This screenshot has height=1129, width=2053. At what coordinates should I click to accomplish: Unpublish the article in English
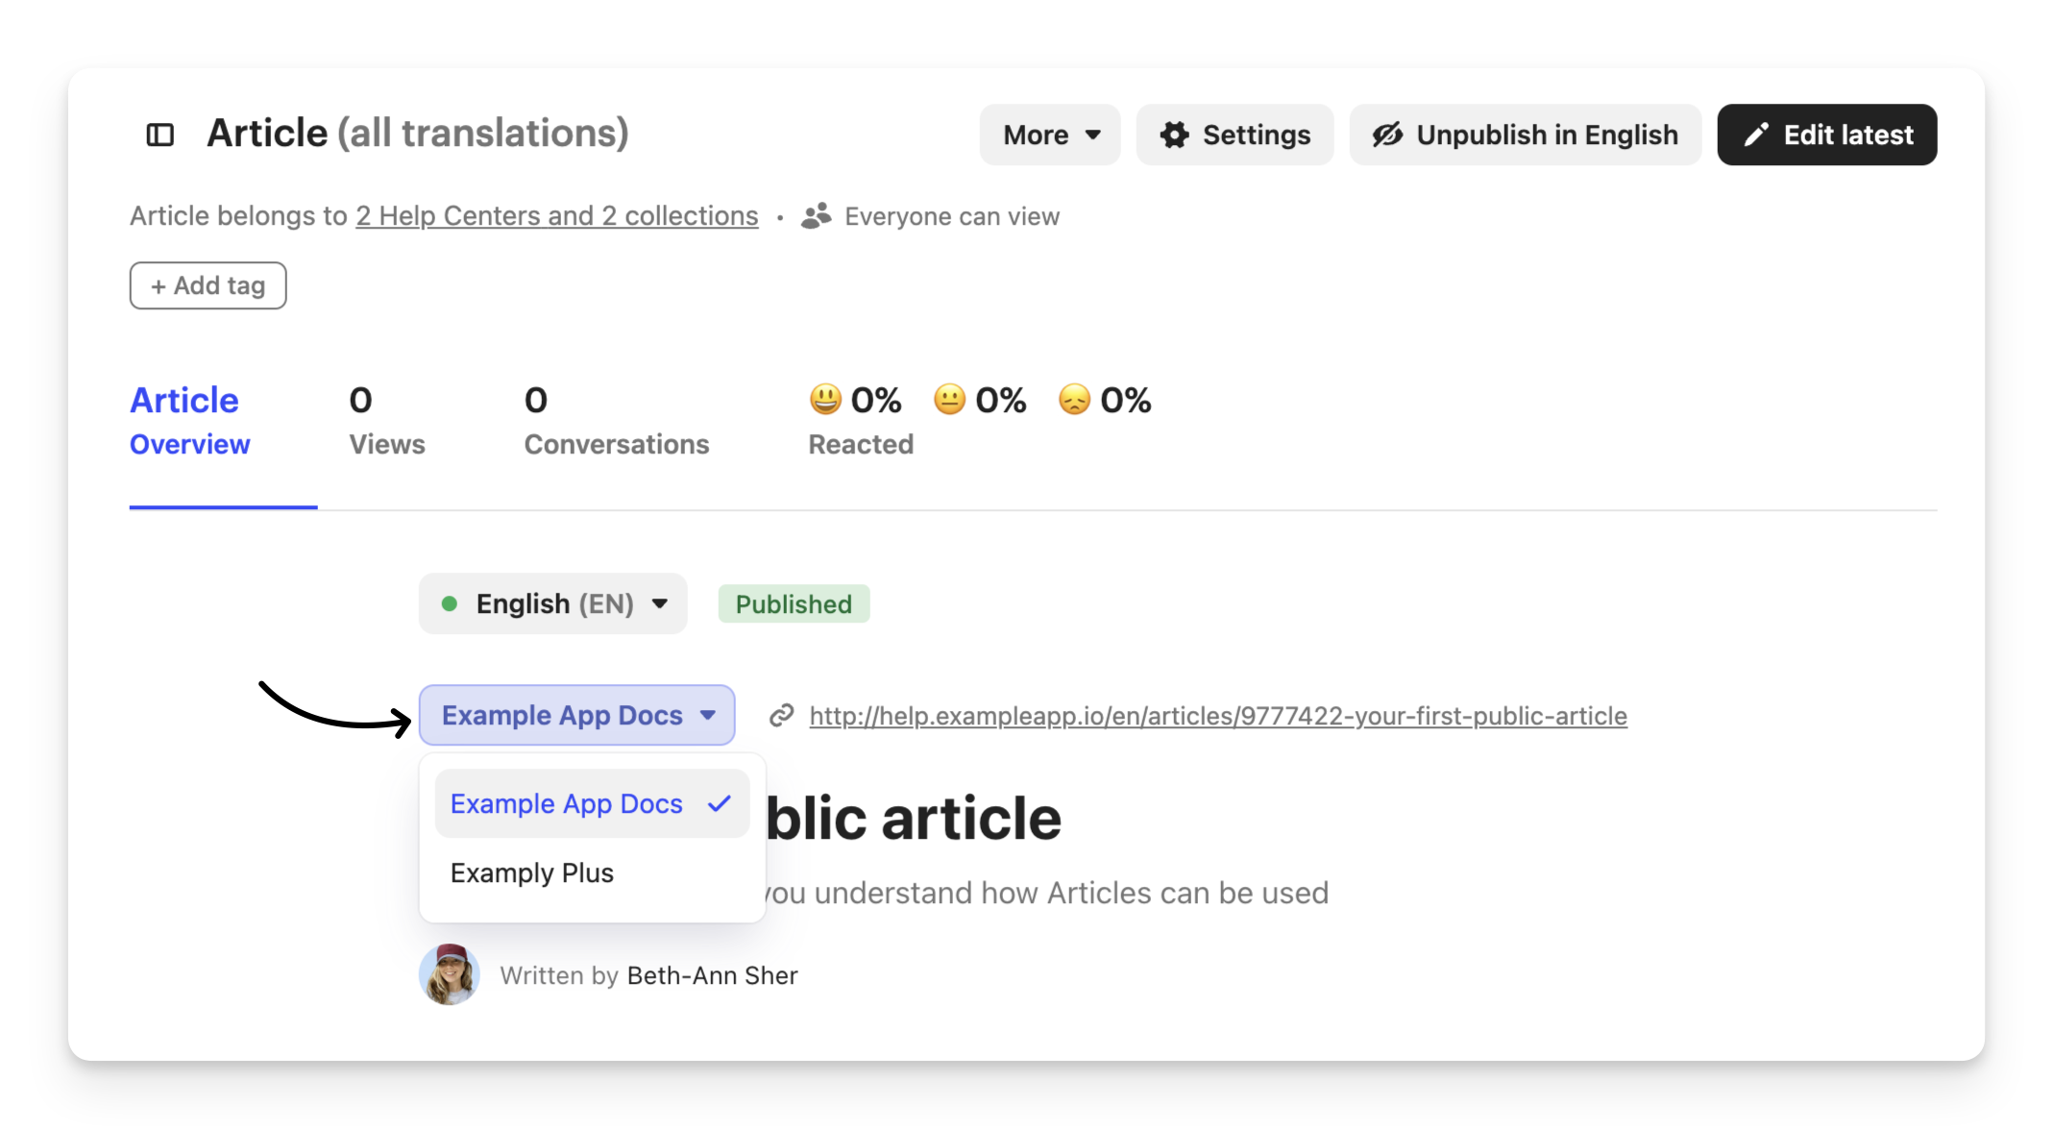point(1525,135)
